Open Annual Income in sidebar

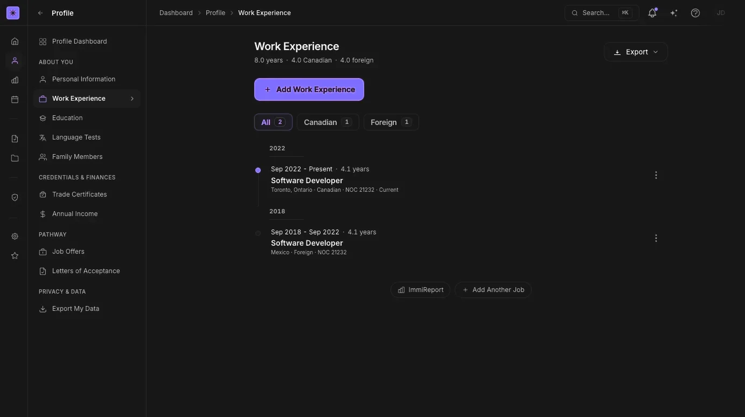pyautogui.click(x=87, y=214)
